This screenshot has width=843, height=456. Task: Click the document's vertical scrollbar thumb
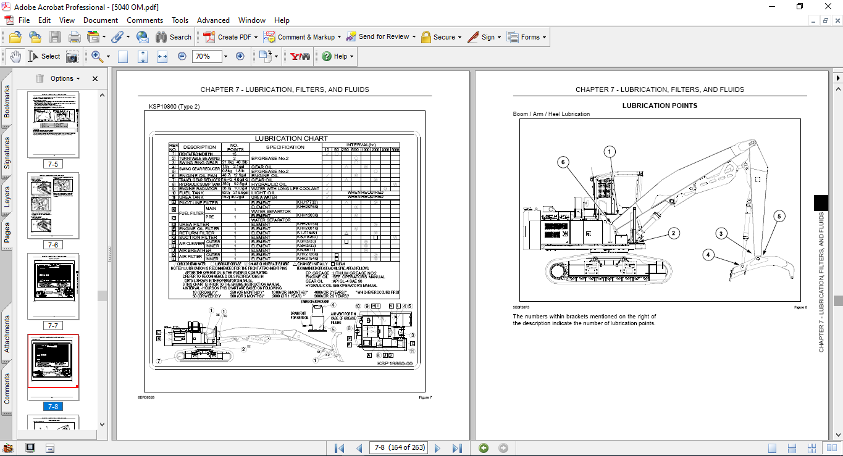(837, 301)
